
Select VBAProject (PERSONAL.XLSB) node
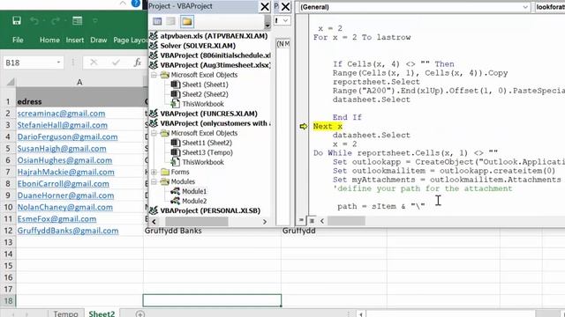pos(210,210)
